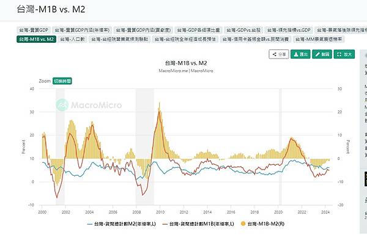Open the 台灣-MM recession probability tab

point(319,39)
